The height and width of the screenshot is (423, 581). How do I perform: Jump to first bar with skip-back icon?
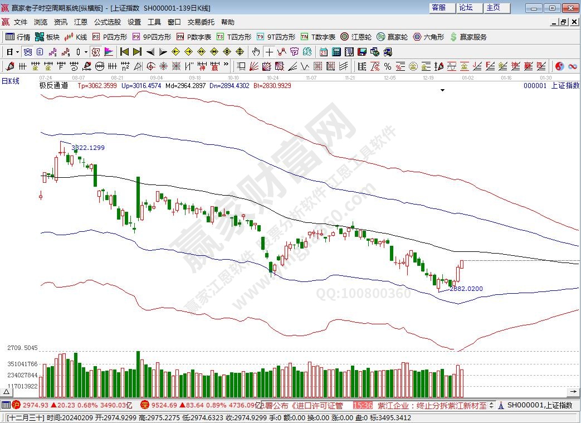click(124, 52)
